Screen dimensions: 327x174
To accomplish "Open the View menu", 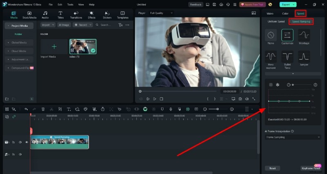I will pyautogui.click(x=81, y=4).
